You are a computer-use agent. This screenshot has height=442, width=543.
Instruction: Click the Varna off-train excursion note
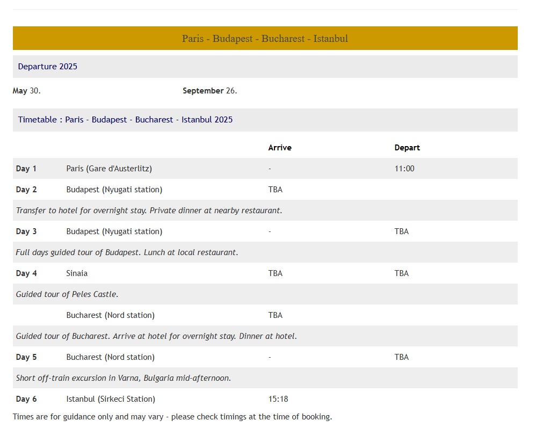124,378
